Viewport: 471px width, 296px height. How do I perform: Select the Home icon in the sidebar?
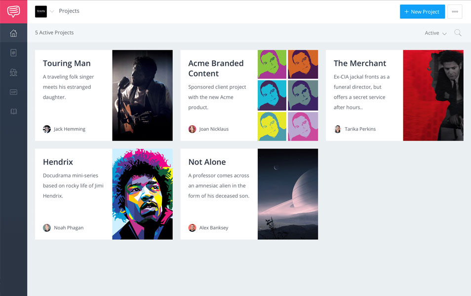coord(13,33)
